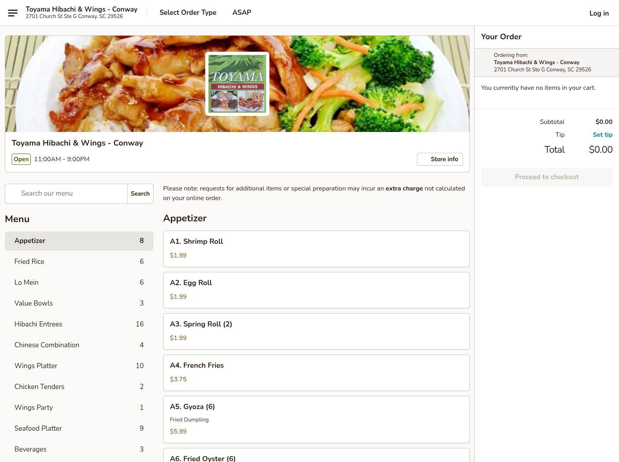Click the Toyama Hibachi & Wings logo
The height and width of the screenshot is (462, 619).
237,84
